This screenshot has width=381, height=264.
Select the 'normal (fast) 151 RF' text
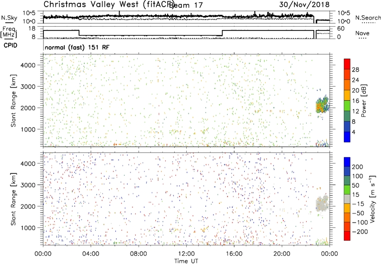(77, 47)
